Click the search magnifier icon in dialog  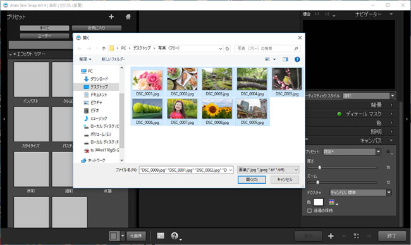point(296,49)
